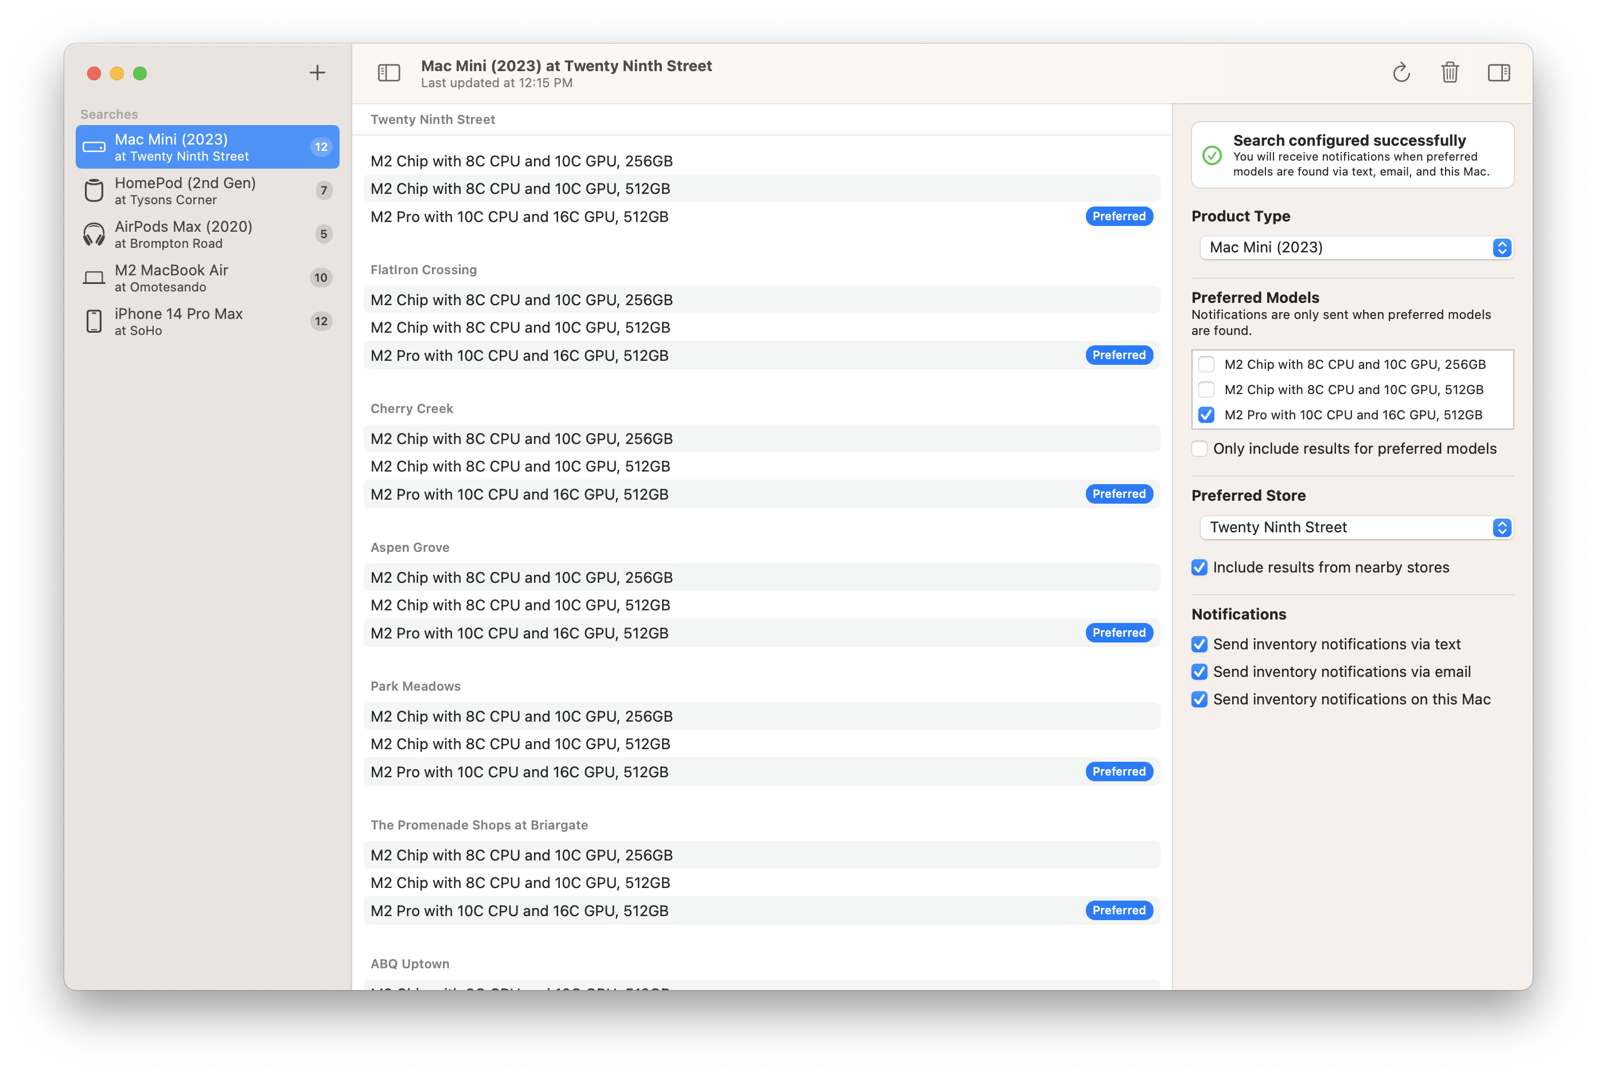The image size is (1597, 1075).
Task: Click the refresh results icon
Action: pyautogui.click(x=1401, y=73)
